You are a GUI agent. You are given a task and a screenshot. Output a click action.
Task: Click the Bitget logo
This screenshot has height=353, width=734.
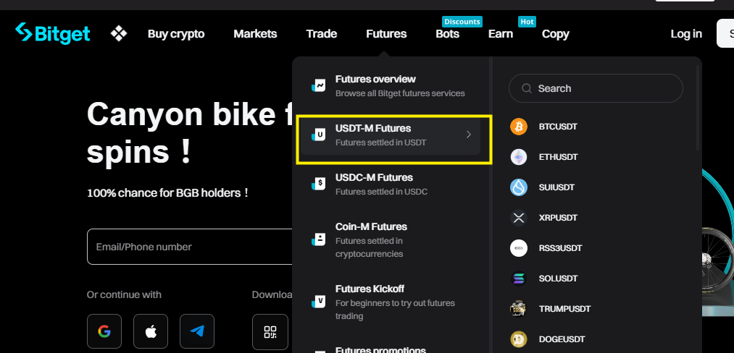coord(52,33)
